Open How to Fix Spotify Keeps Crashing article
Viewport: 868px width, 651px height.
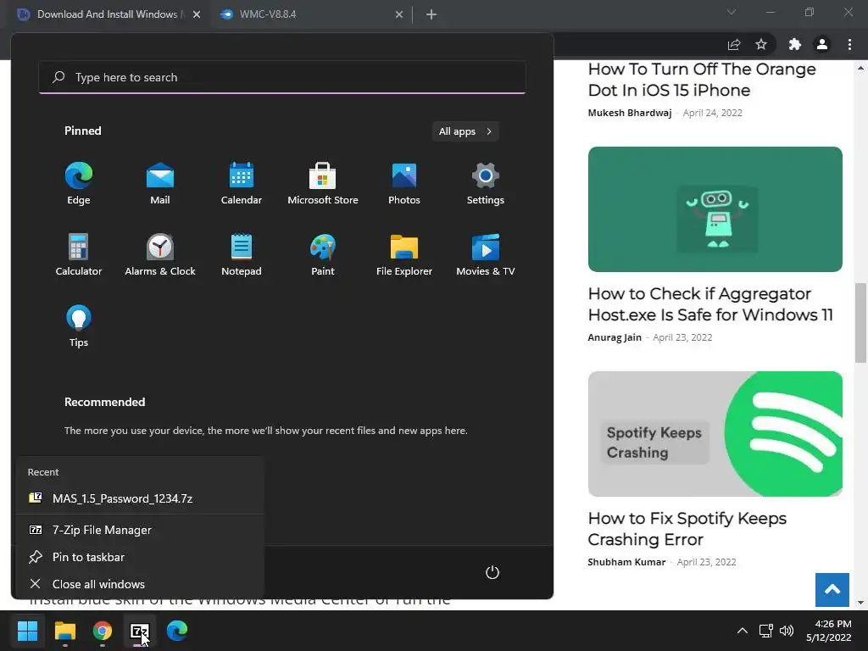tap(687, 529)
